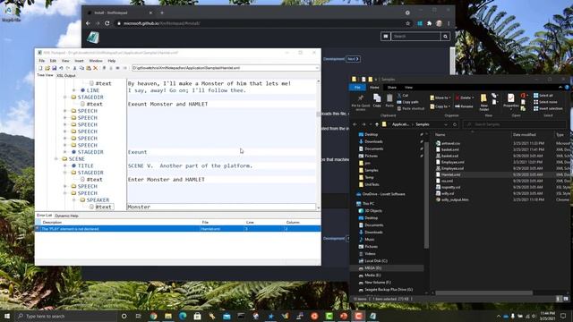Open View menu in XML Notepad
Viewport: 573px width, 322px height.
(x=65, y=61)
